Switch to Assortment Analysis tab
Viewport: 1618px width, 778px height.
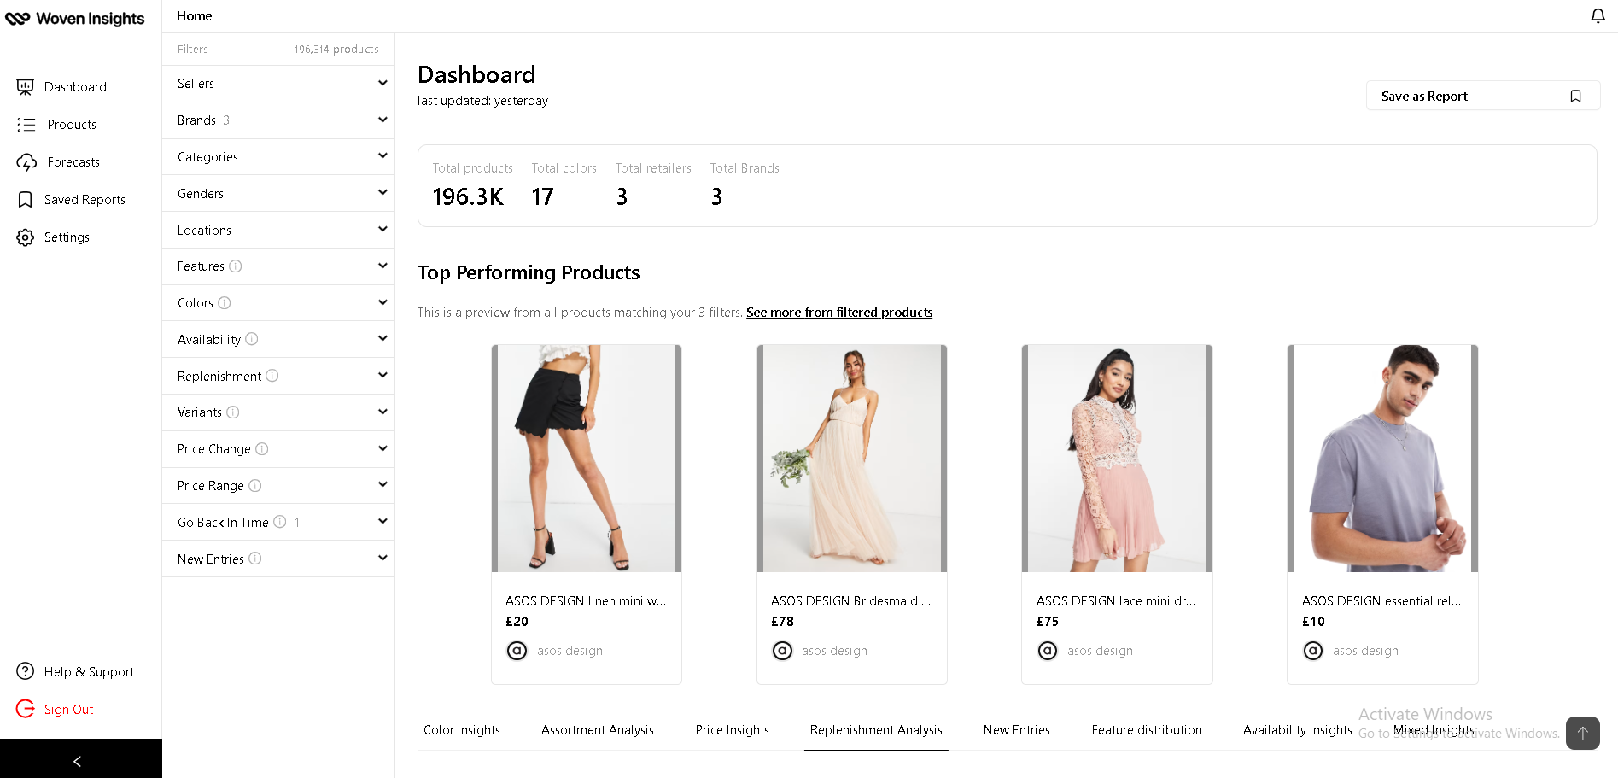598,730
